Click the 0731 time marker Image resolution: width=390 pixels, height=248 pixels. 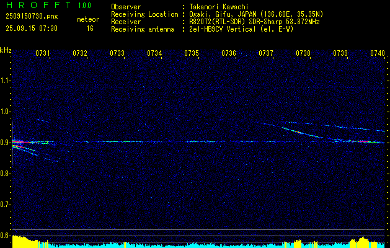tap(43, 53)
